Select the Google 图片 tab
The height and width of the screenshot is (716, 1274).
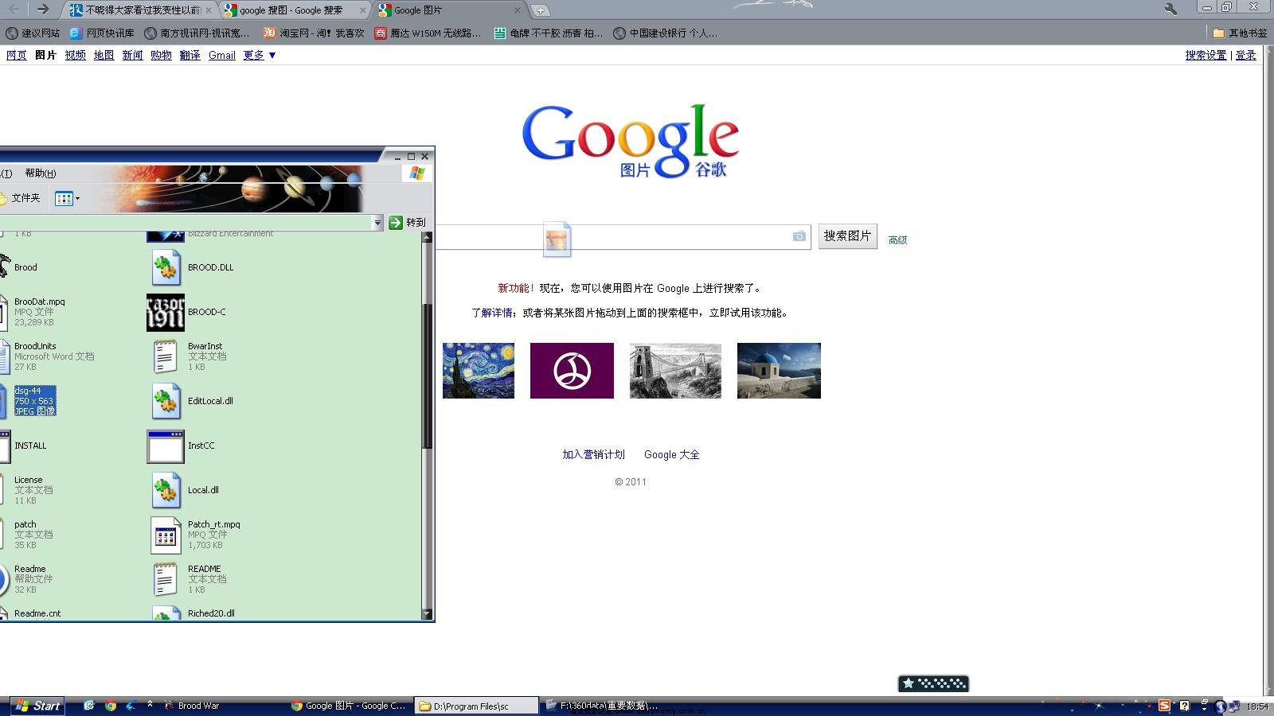point(450,10)
